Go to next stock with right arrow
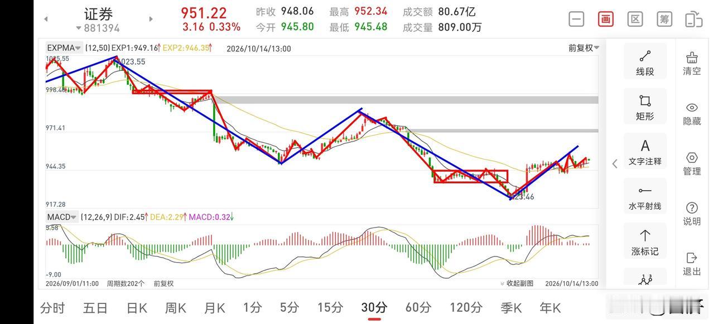Image resolution: width=713 pixels, height=324 pixels. pos(151,19)
